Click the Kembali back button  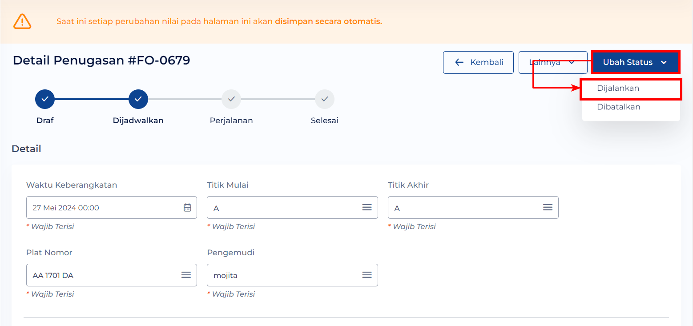coord(478,62)
